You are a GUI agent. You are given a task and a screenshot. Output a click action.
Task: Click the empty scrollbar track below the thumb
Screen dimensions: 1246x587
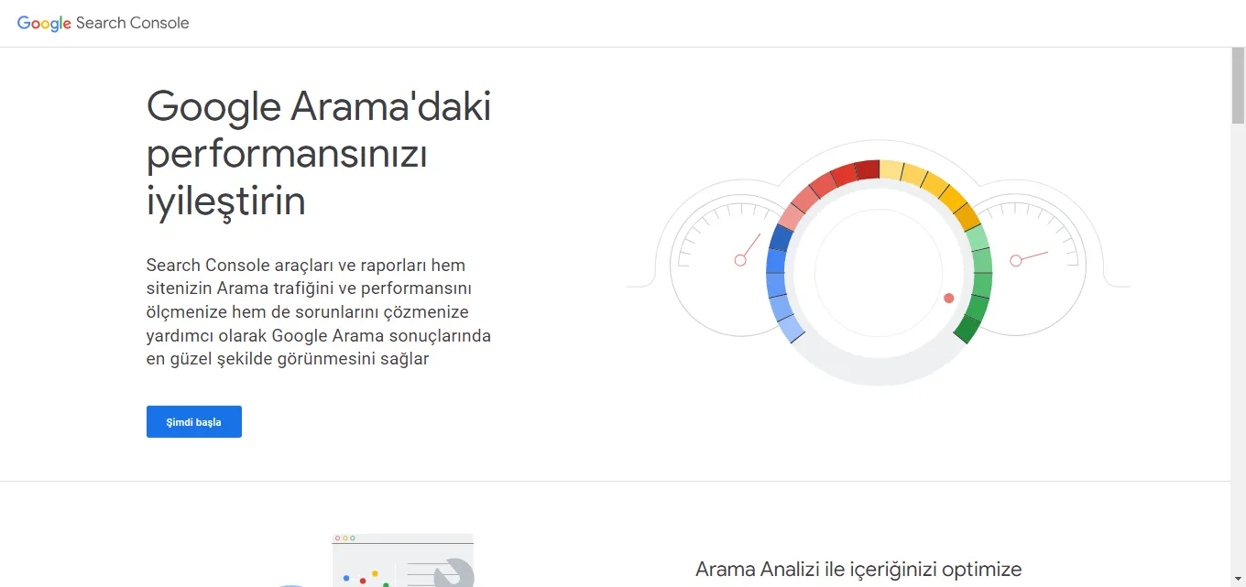click(x=1238, y=366)
